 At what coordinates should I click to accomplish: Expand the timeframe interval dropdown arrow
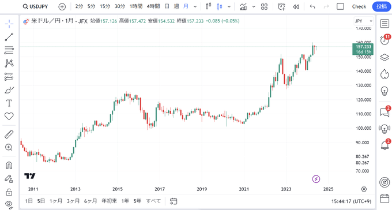(x=195, y=7)
